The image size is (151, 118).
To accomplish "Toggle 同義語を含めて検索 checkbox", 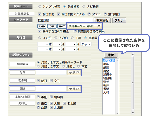I will [75, 31].
